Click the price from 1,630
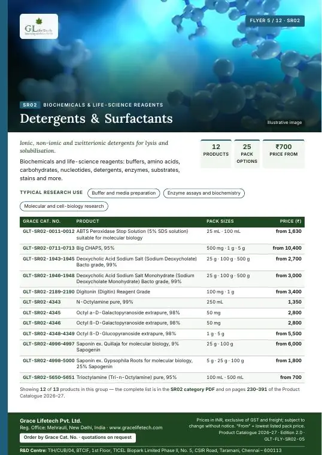 288,231
